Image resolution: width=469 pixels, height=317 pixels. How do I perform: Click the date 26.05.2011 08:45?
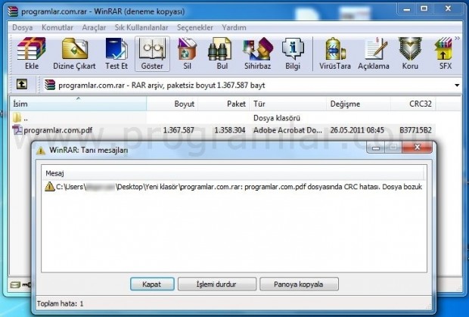357,130
